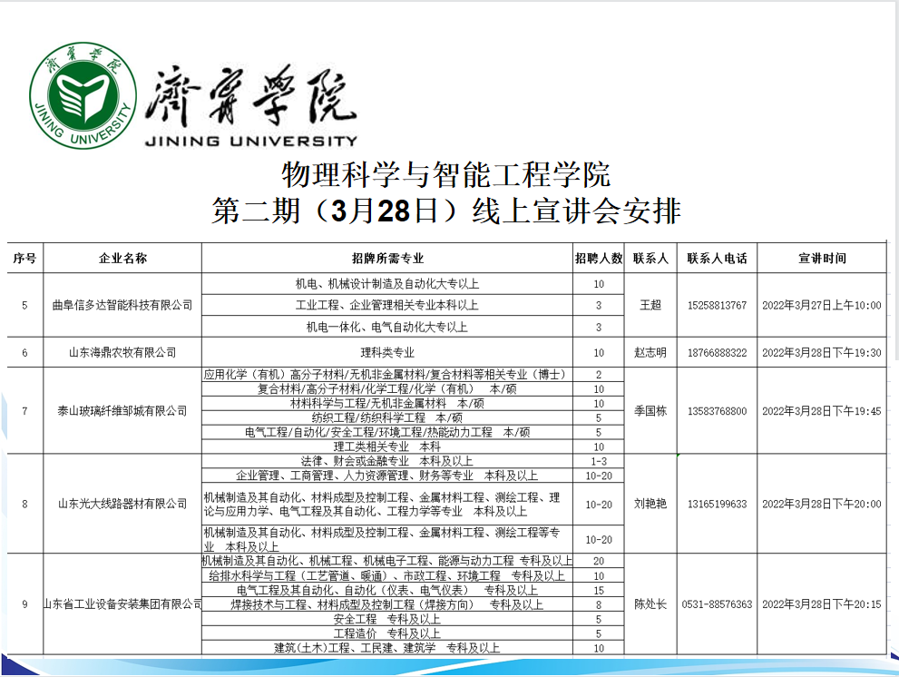Select the 理科类专业 major cell
This screenshot has height=677, width=899.
click(x=387, y=352)
